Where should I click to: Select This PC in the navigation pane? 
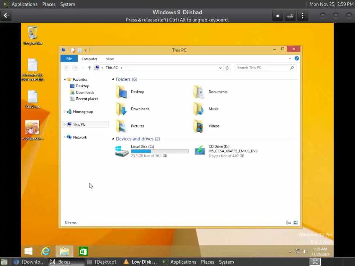(79, 124)
